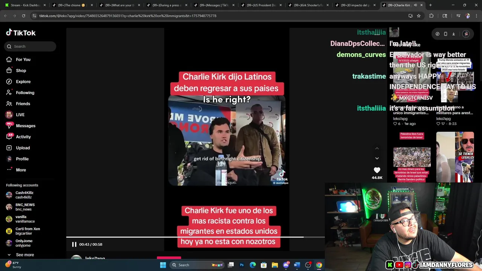Open the Upload page
Screen dimensions: 482x271
pos(23,148)
